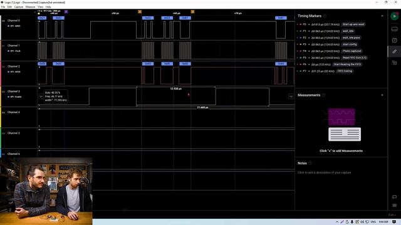Click the first decoded byte bubble on Channel 2

[42, 64]
